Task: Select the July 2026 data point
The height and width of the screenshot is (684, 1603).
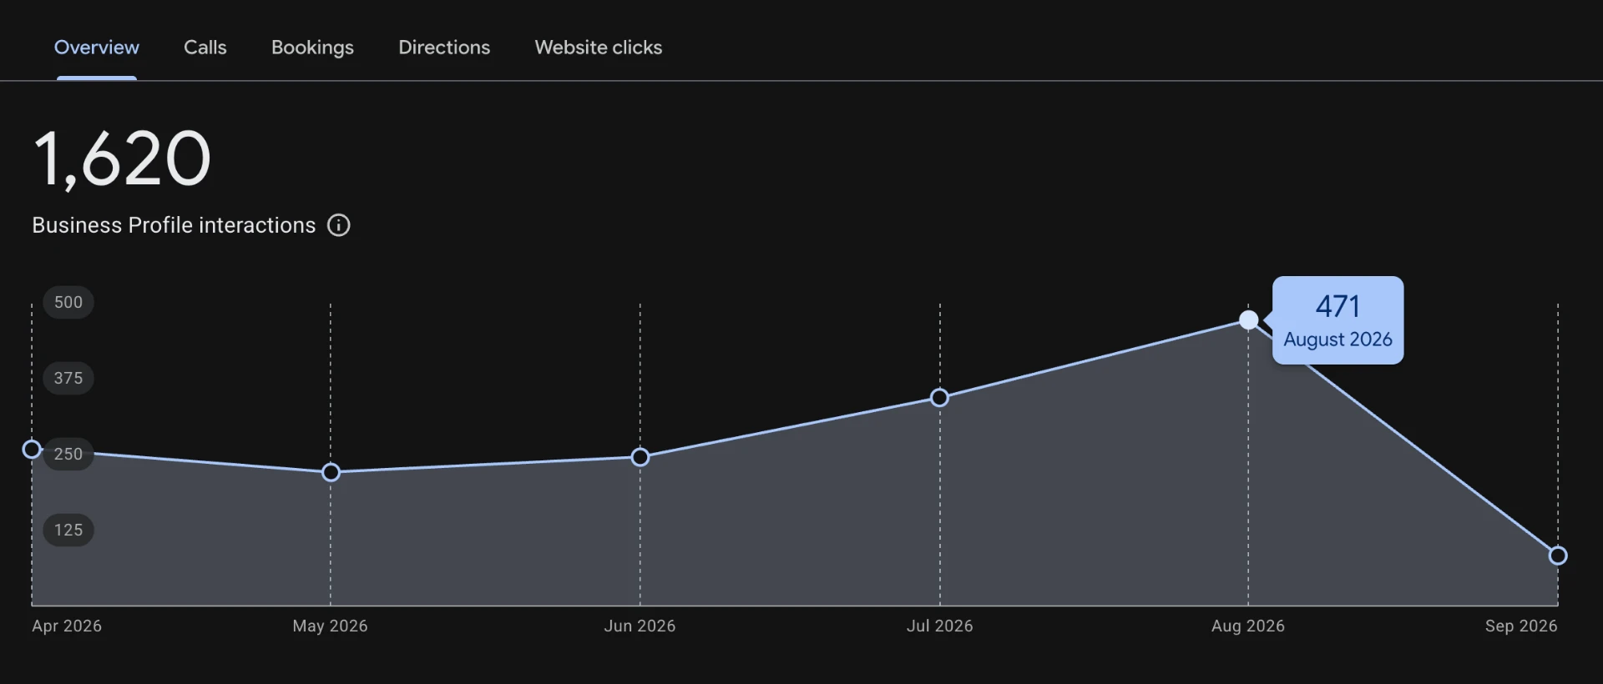Action: (939, 398)
